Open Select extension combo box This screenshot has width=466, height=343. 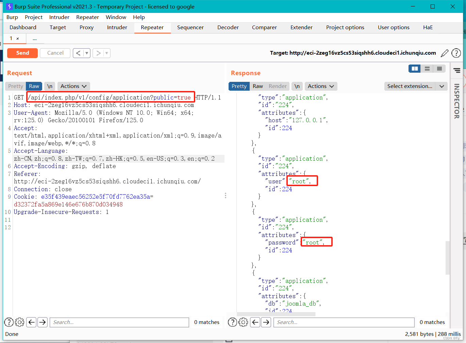click(x=416, y=86)
